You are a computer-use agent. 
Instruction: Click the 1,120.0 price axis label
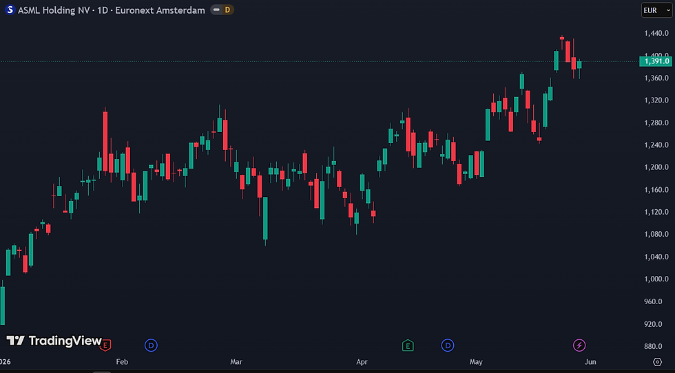pyautogui.click(x=656, y=212)
